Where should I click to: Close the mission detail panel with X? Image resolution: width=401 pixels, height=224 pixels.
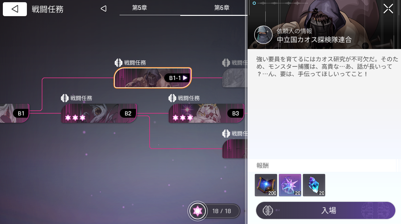click(x=388, y=9)
